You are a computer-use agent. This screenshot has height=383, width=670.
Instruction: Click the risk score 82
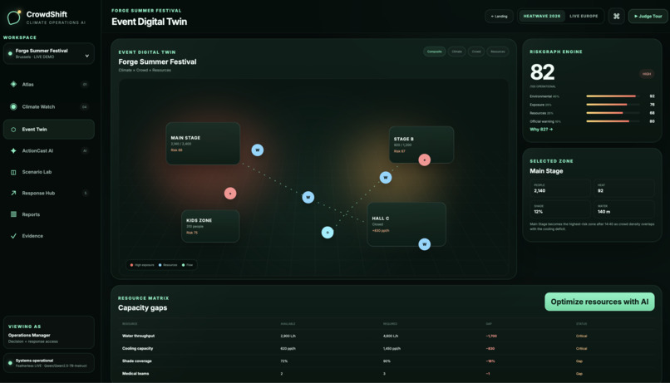pyautogui.click(x=542, y=72)
